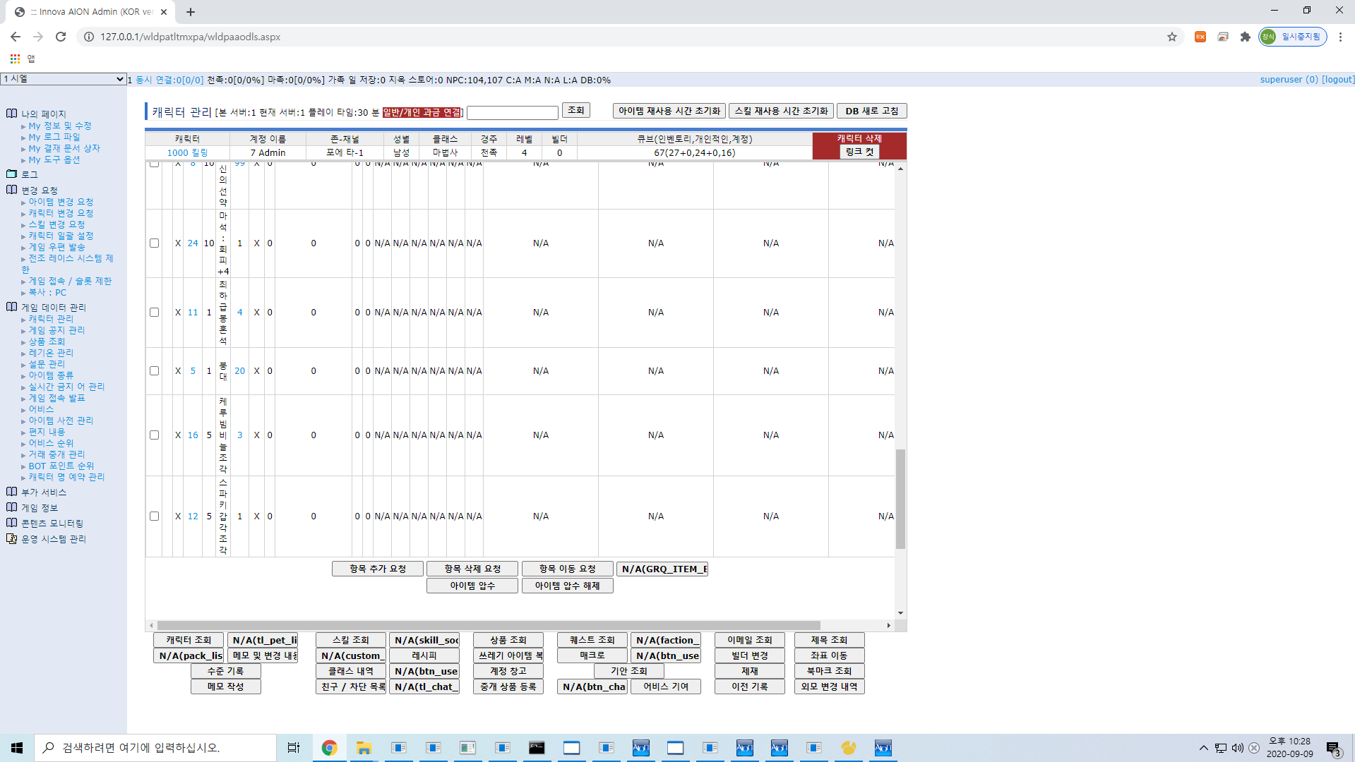This screenshot has width=1355, height=762.
Task: Collapse the 게임 데이터 관리 sidebar section
Action: [x=54, y=308]
